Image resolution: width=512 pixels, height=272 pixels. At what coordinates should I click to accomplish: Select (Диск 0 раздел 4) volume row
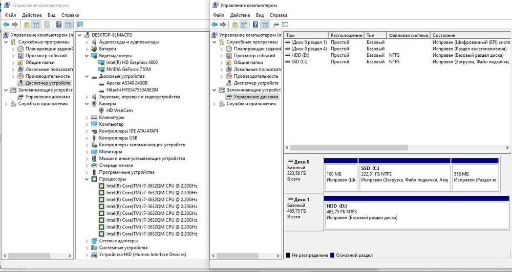point(397,49)
